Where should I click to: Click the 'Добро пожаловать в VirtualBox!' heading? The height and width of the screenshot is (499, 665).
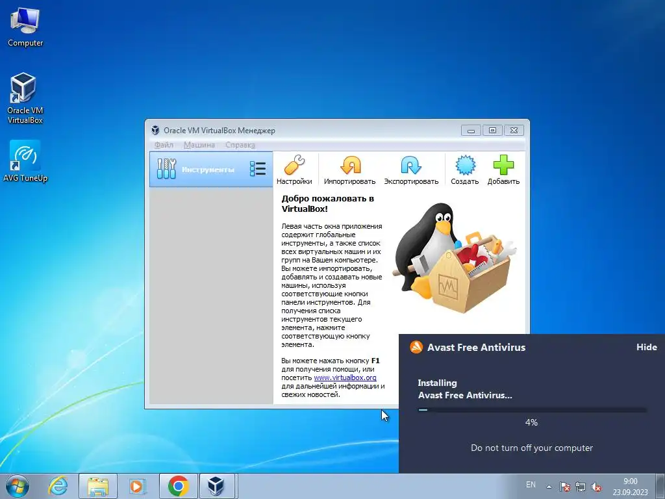click(327, 203)
